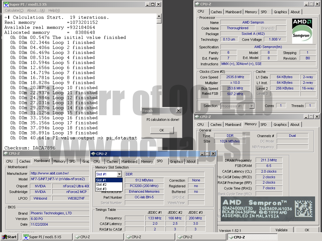The image size is (322, 241).
Task: Click the PC3200 (200 MHz) bandwidth field
Action: click(x=144, y=186)
